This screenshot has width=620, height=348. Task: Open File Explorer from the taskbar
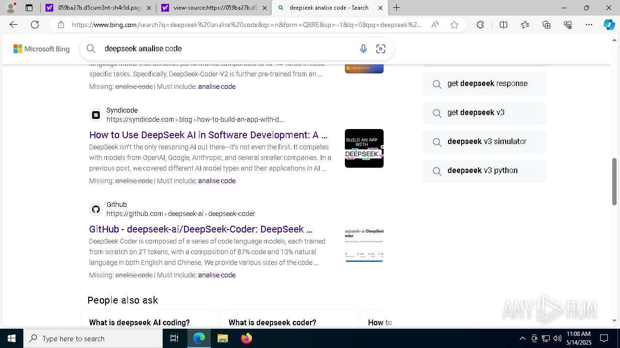pos(222,338)
